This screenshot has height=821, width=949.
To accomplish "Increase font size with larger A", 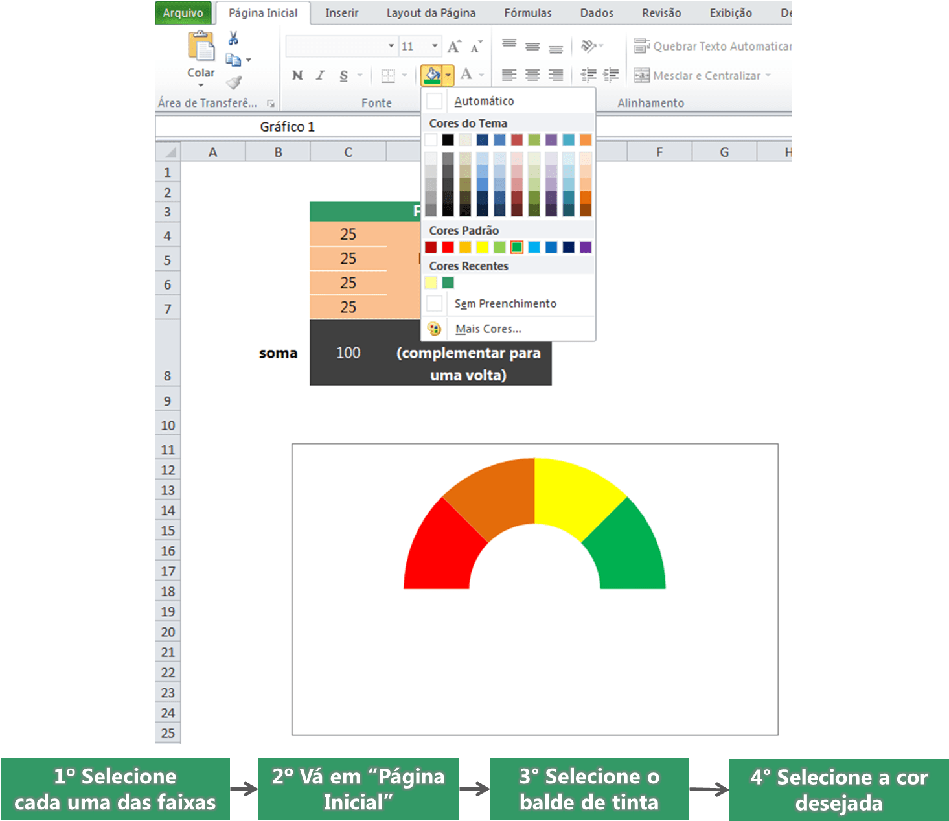I will tap(454, 46).
